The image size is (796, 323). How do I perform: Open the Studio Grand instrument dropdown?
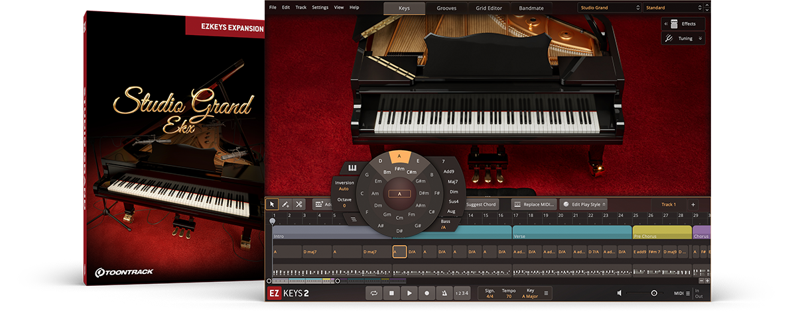coord(609,8)
